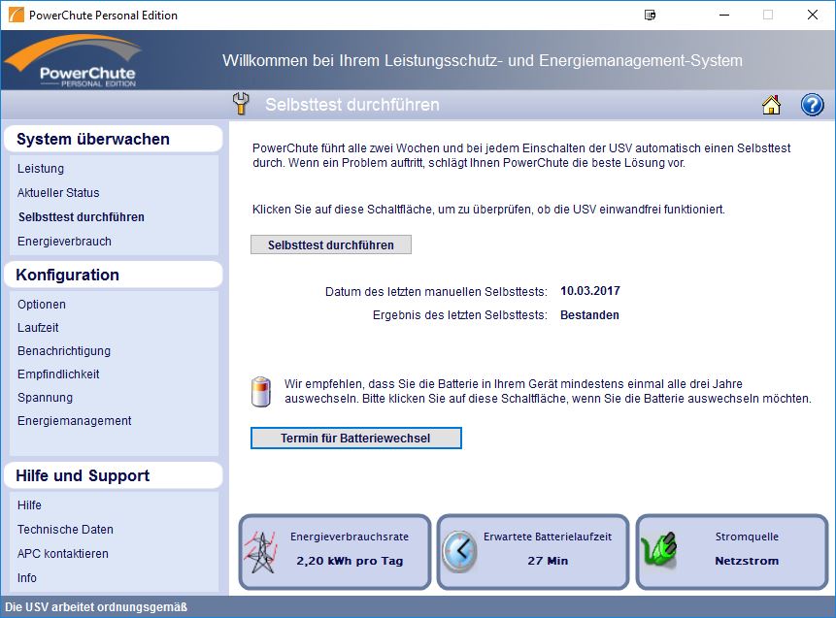Open Technische Daten page
The image size is (836, 618).
pyautogui.click(x=65, y=530)
